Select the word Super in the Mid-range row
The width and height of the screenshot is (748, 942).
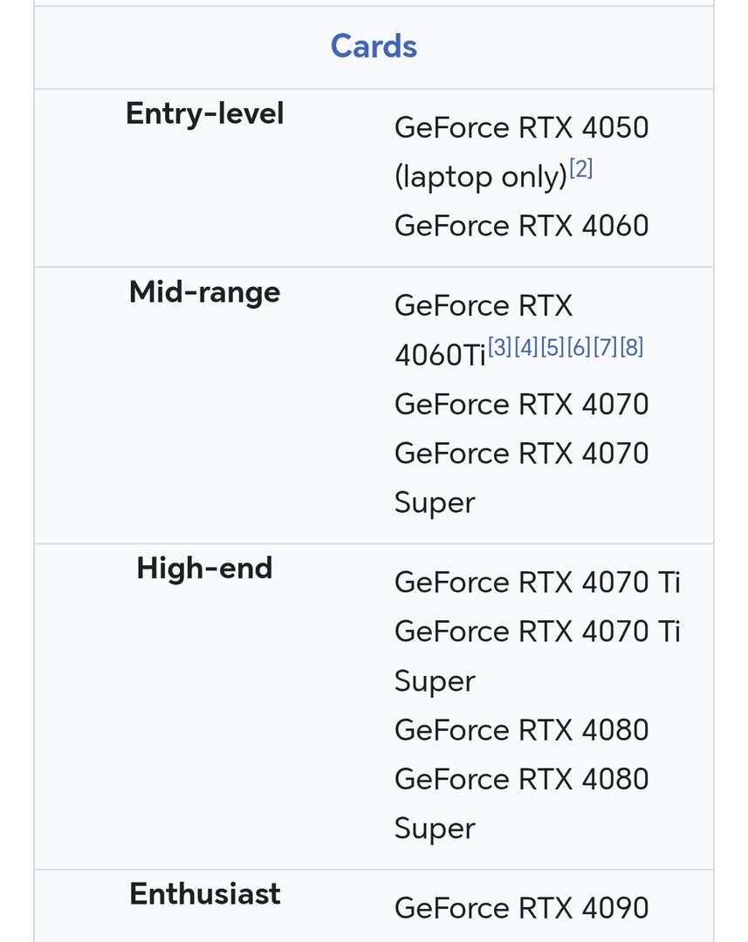click(x=435, y=503)
